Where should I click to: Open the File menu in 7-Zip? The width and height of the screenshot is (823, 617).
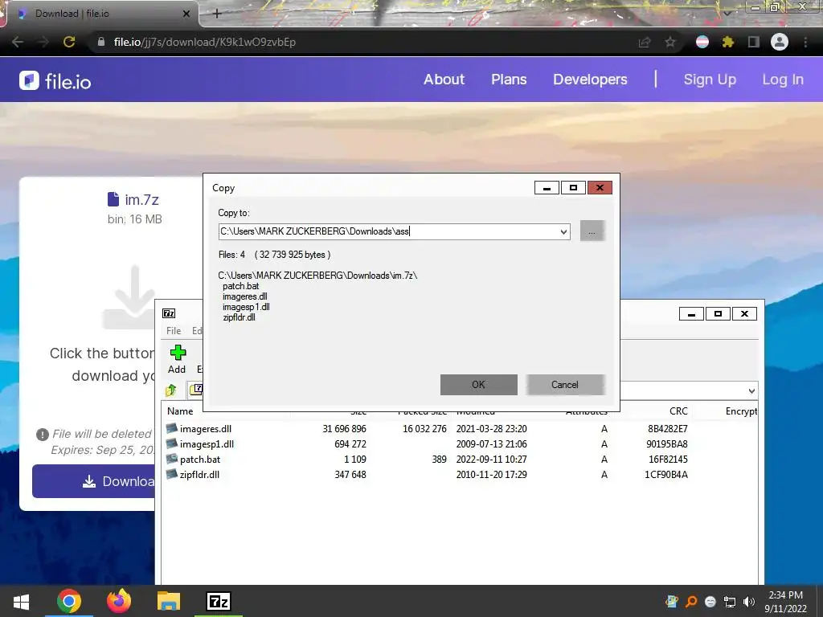[174, 330]
